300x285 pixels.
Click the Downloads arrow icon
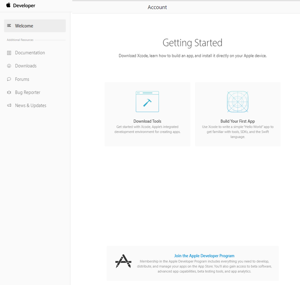(x=9, y=66)
